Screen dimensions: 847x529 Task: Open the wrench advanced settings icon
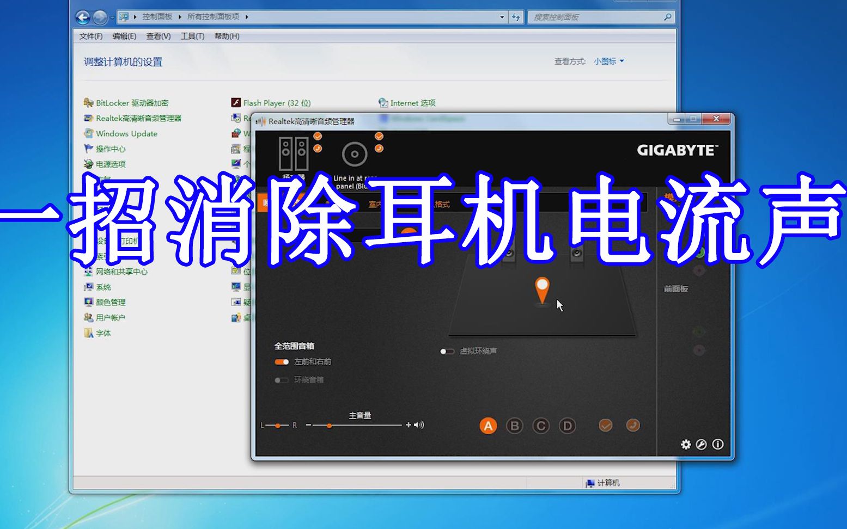tap(702, 445)
